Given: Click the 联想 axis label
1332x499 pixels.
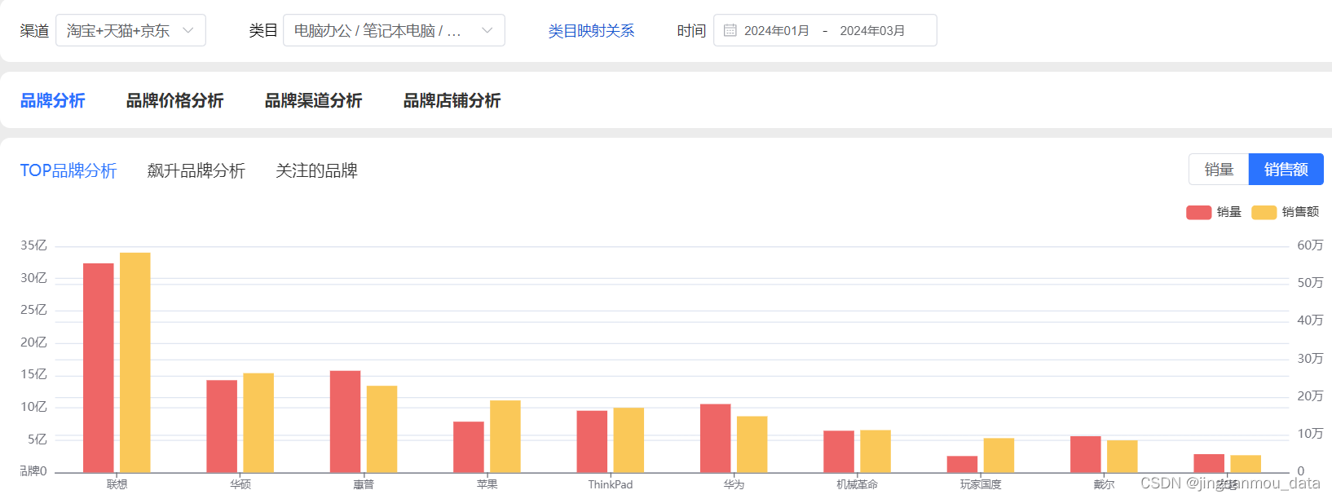Looking at the screenshot, I should [x=117, y=484].
